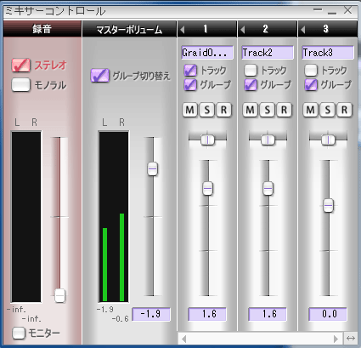Click the Track3 name field
Screen dimensions: 361x348
328,53
